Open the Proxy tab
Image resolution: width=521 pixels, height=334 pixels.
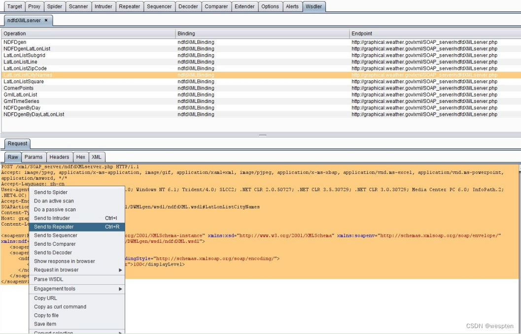pos(34,6)
